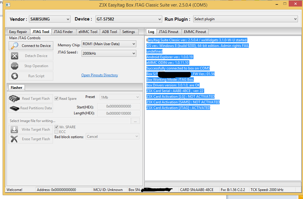Click the cross icon on Erase Target Flash
The width and height of the screenshot is (303, 199).
pos(14,139)
